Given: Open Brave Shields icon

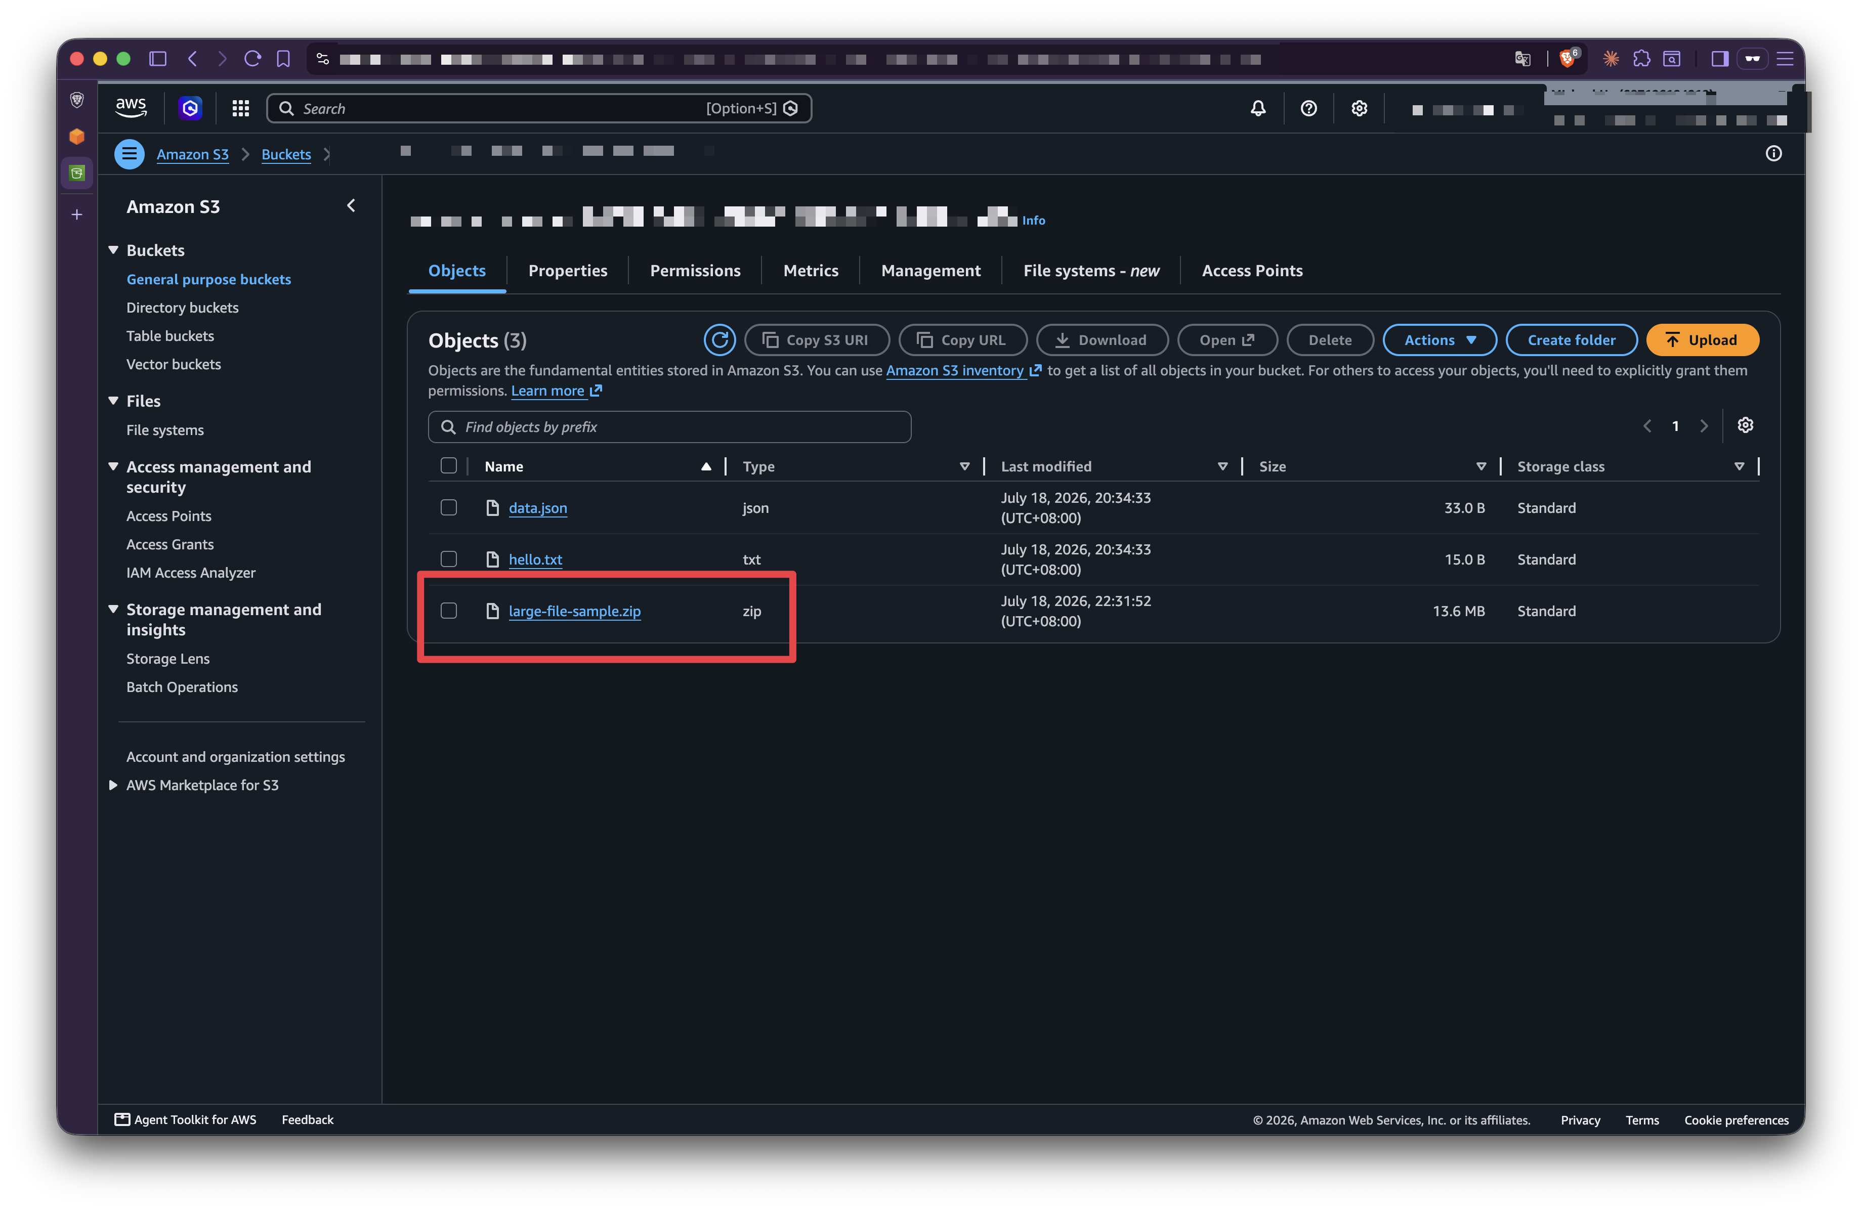Looking at the screenshot, I should pyautogui.click(x=1568, y=58).
